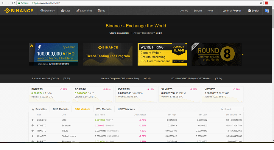Image resolution: width=274 pixels, height=150 pixels.
Task: Open the English language selector
Action: coord(253,11)
